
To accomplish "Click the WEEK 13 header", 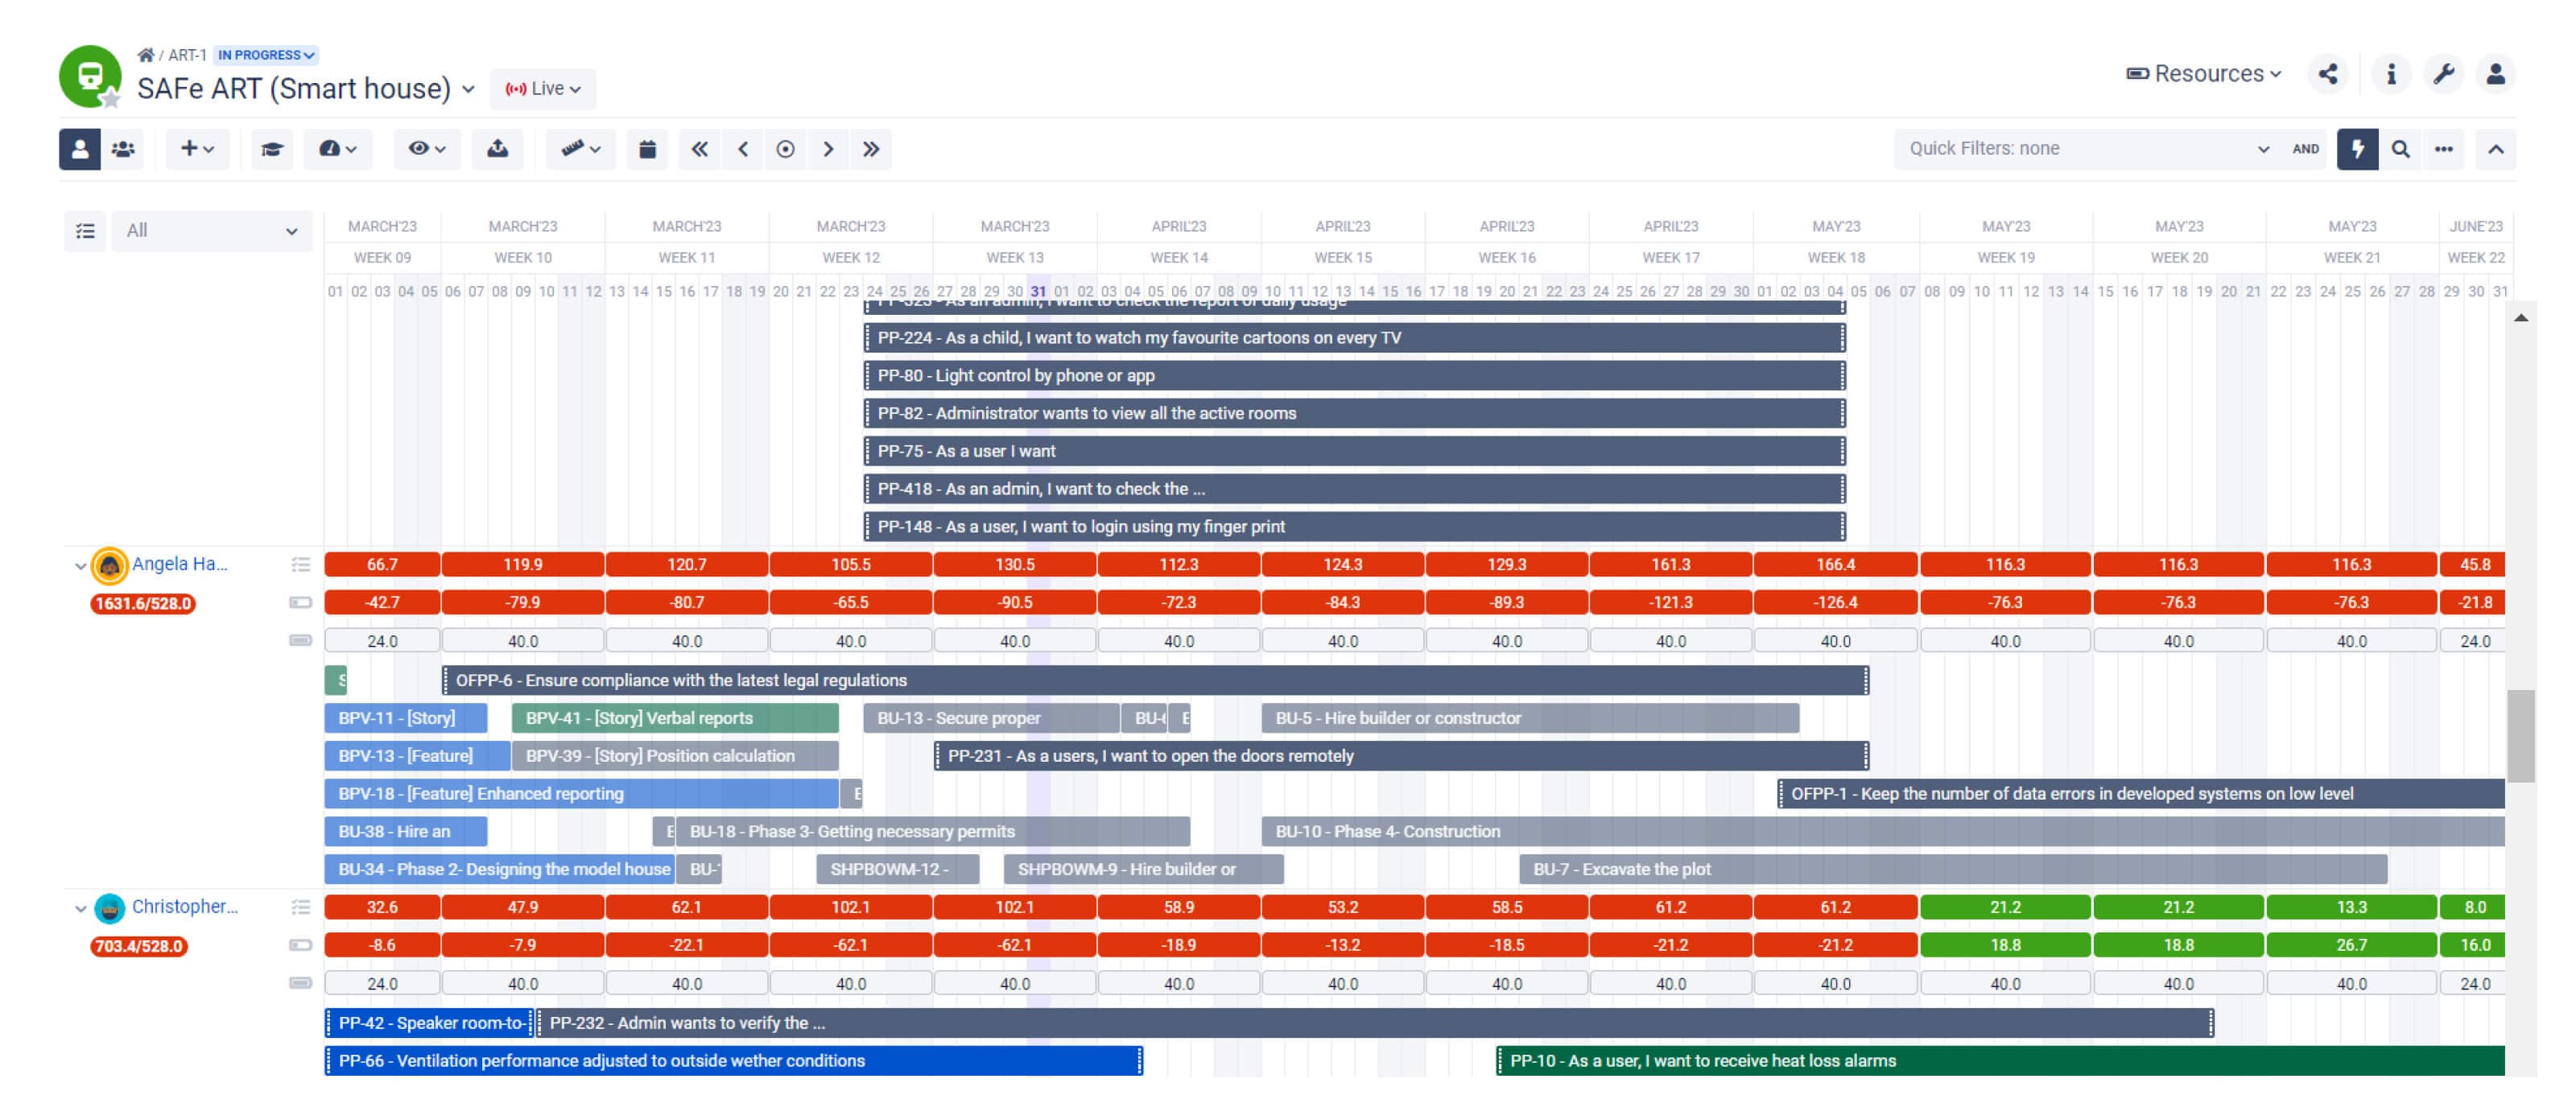I will pyautogui.click(x=1014, y=258).
